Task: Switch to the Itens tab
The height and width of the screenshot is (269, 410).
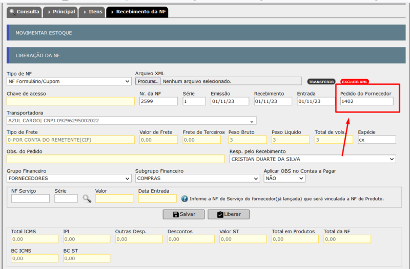Action: point(92,12)
